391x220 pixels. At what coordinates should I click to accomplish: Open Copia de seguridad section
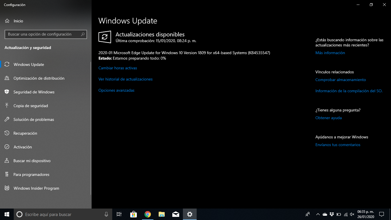(x=46, y=106)
